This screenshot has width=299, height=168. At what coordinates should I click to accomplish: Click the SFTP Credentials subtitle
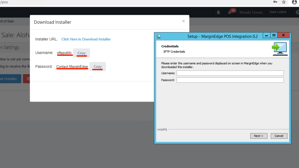point(174,52)
